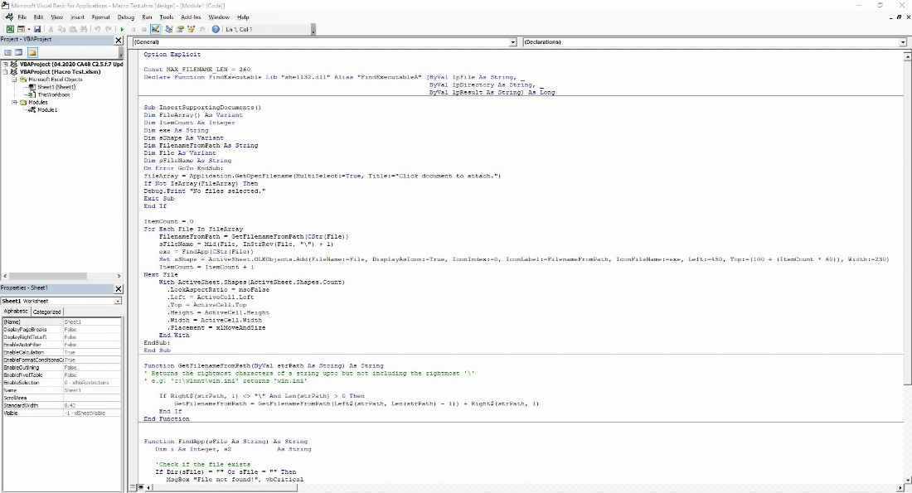The height and width of the screenshot is (493, 912).
Task: Switch back to Microsoft Excel via toolbar icon
Action: pos(9,28)
